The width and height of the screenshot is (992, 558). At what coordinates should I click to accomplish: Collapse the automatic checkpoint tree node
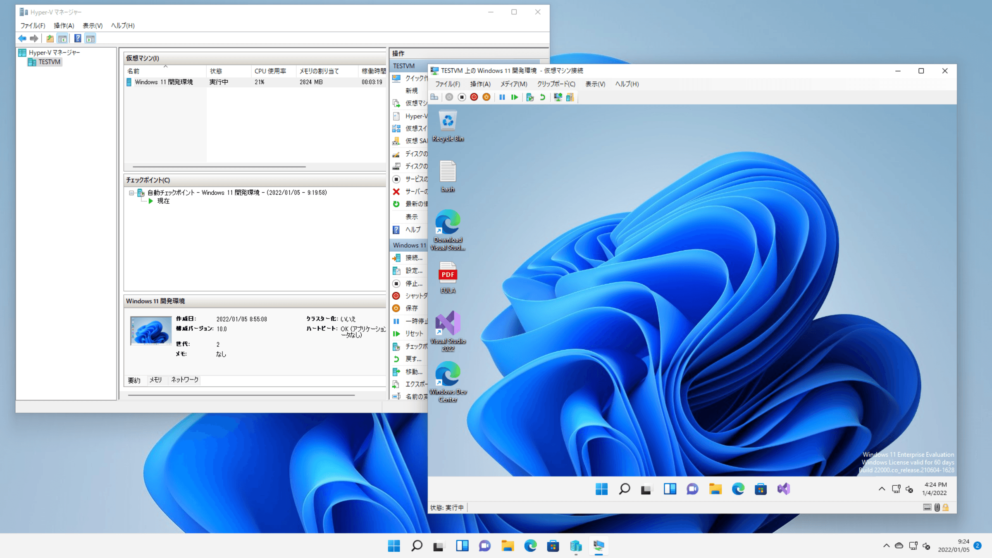coord(131,193)
